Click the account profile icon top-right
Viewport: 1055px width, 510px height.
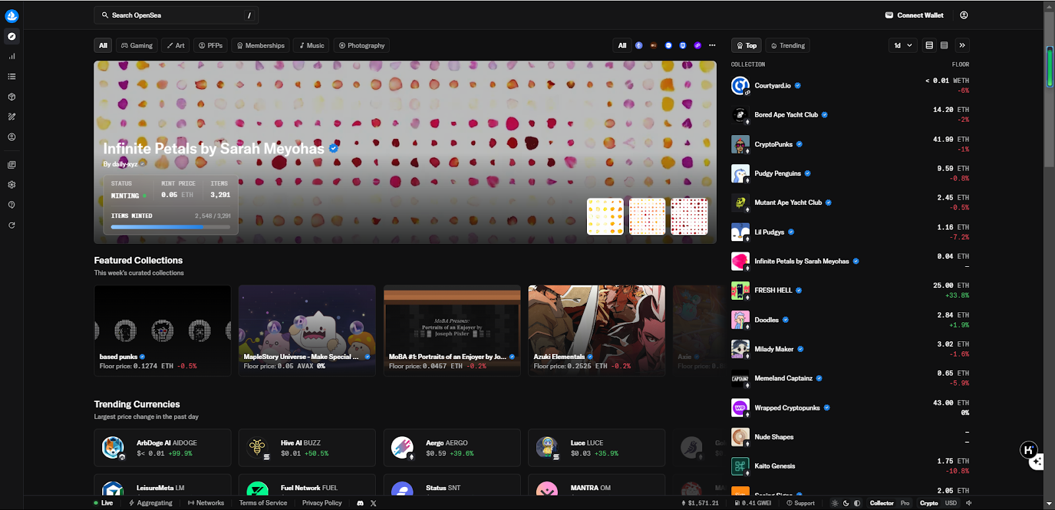(x=964, y=15)
